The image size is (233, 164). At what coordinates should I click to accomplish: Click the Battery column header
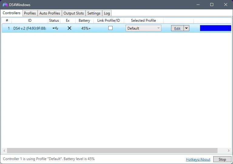(x=84, y=21)
